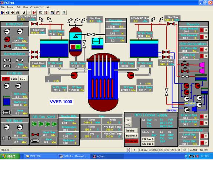The height and width of the screenshot is (183, 213).
Task: Click the HS1 button
Action: [x=128, y=120]
